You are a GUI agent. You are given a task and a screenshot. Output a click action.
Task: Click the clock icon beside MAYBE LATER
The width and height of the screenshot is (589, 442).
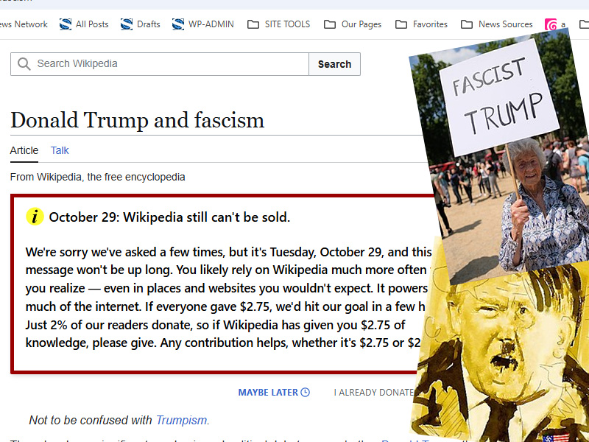pyautogui.click(x=306, y=393)
